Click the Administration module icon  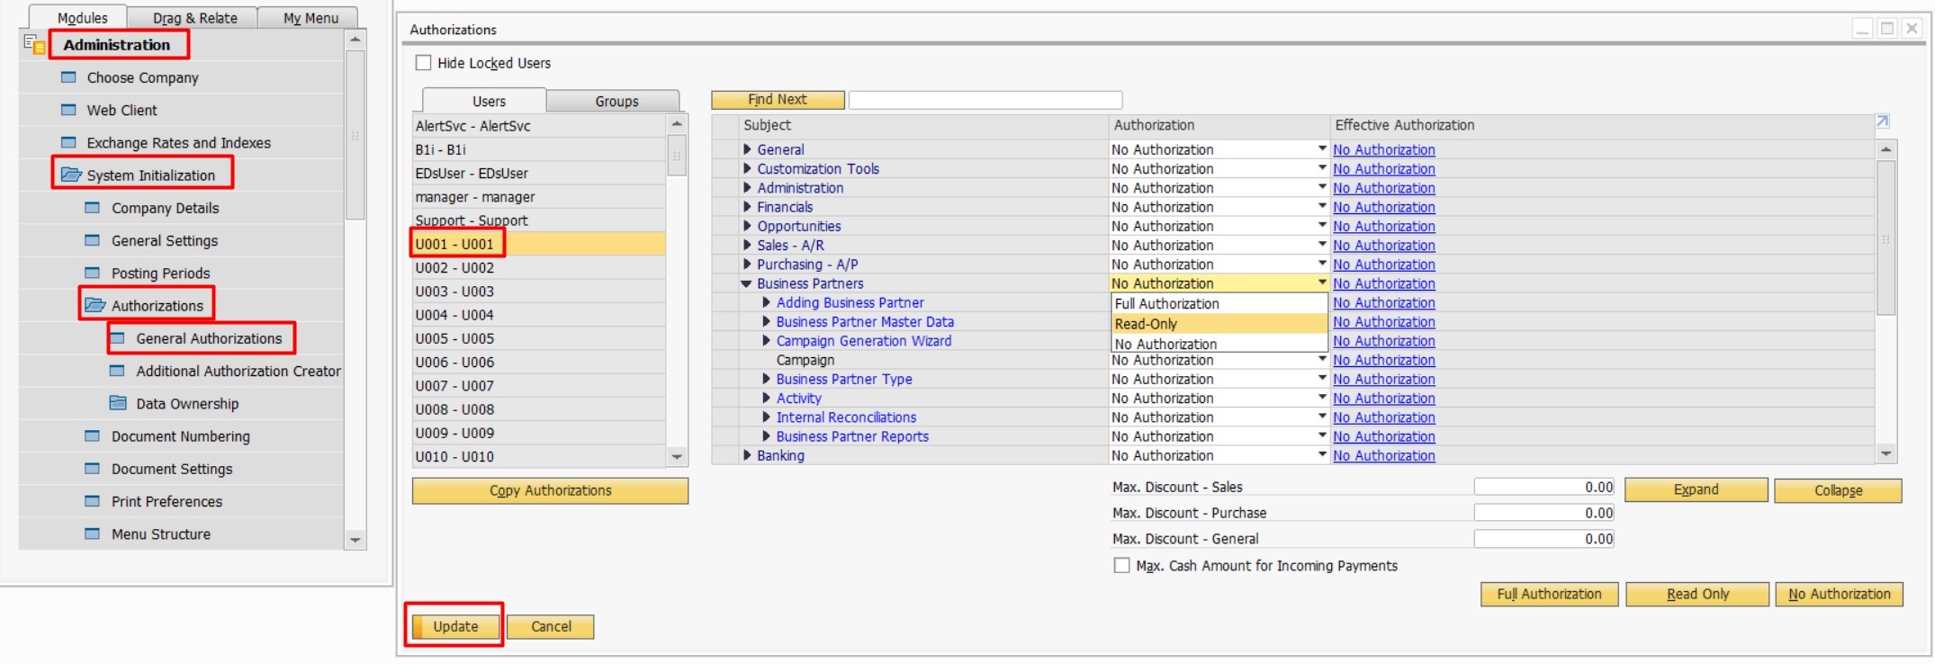point(34,43)
